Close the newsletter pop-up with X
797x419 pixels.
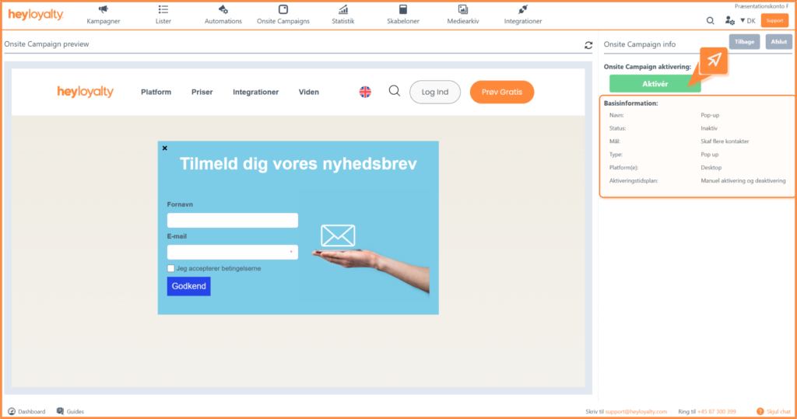[x=164, y=148]
